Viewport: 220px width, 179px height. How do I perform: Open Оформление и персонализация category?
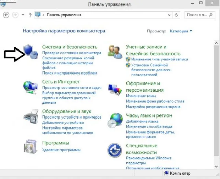point(145,87)
